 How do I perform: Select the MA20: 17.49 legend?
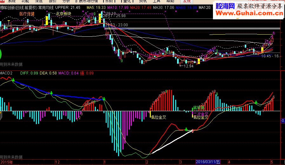141,8
